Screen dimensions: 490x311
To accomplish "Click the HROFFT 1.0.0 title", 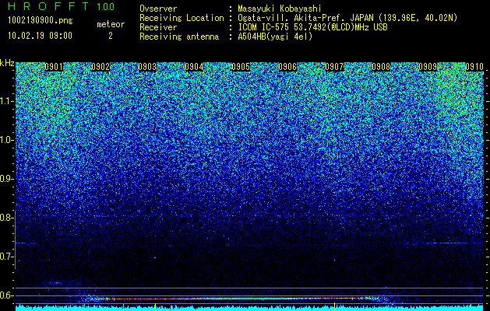I will pos(62,6).
